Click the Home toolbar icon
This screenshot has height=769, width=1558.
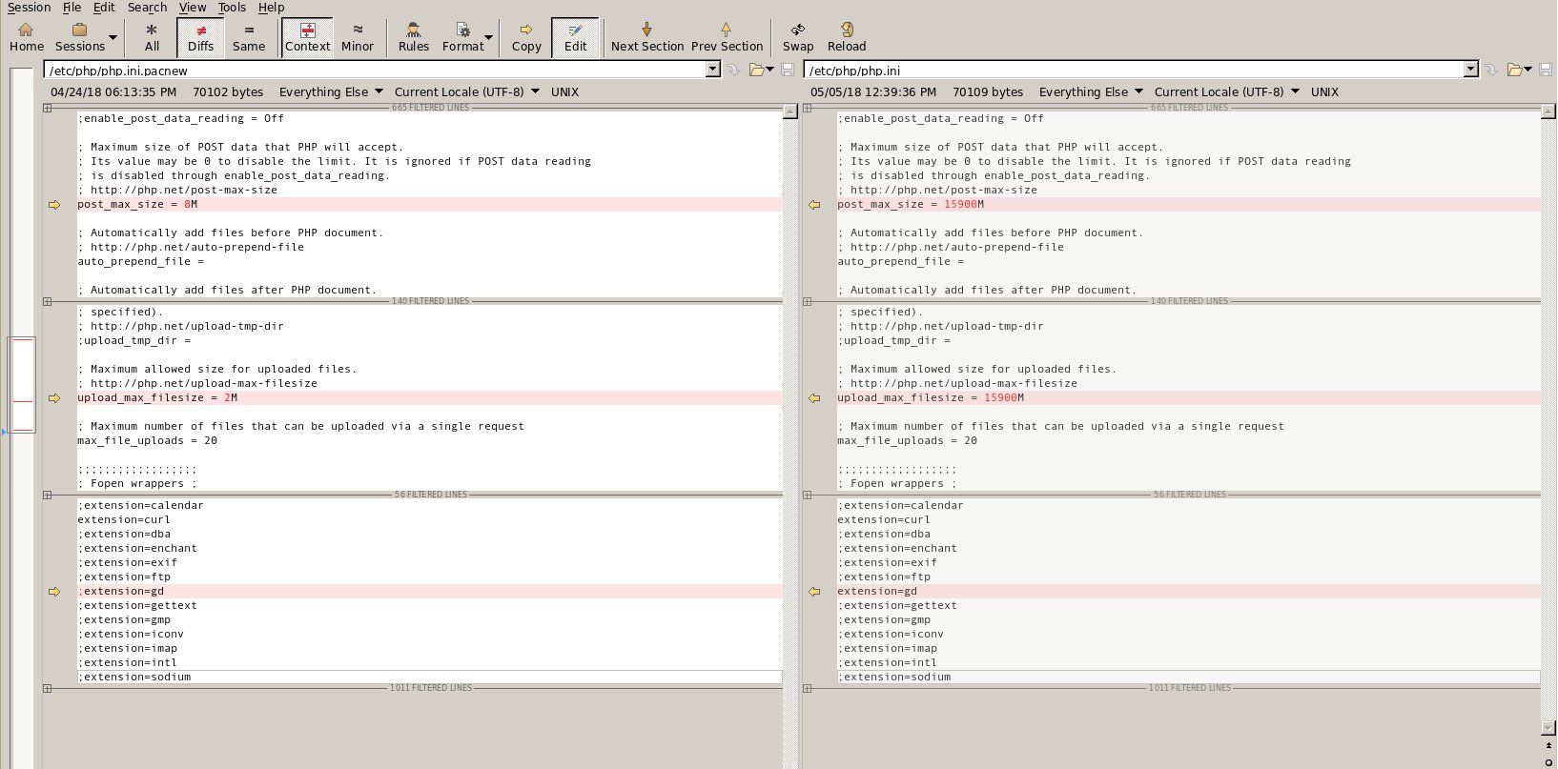pos(27,37)
